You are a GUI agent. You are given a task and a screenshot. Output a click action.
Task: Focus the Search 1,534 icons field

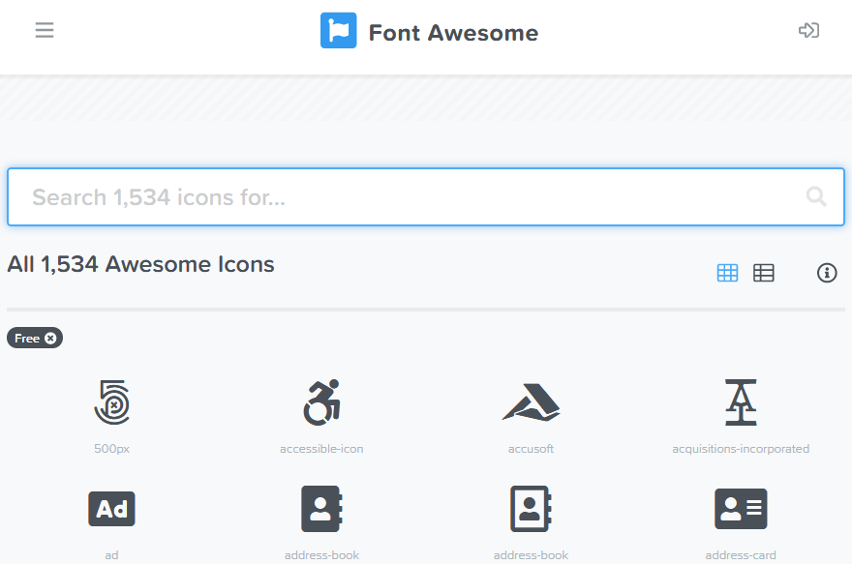click(x=426, y=197)
